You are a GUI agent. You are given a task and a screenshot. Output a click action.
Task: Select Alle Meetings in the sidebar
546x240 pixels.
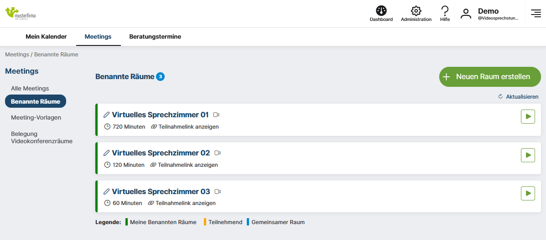click(30, 88)
